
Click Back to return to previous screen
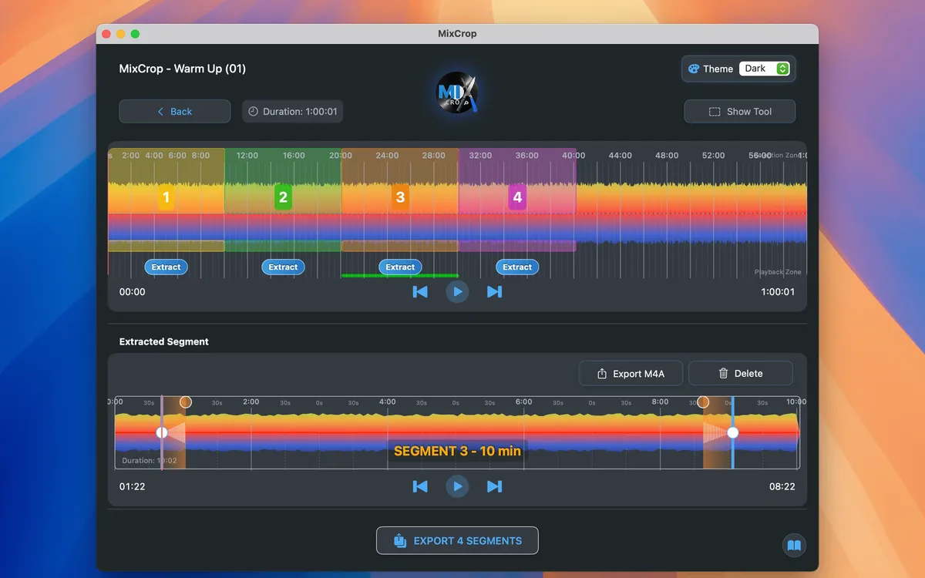point(174,111)
